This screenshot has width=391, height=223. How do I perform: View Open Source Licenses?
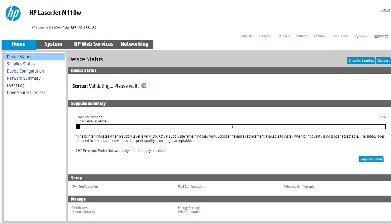[x=26, y=93]
